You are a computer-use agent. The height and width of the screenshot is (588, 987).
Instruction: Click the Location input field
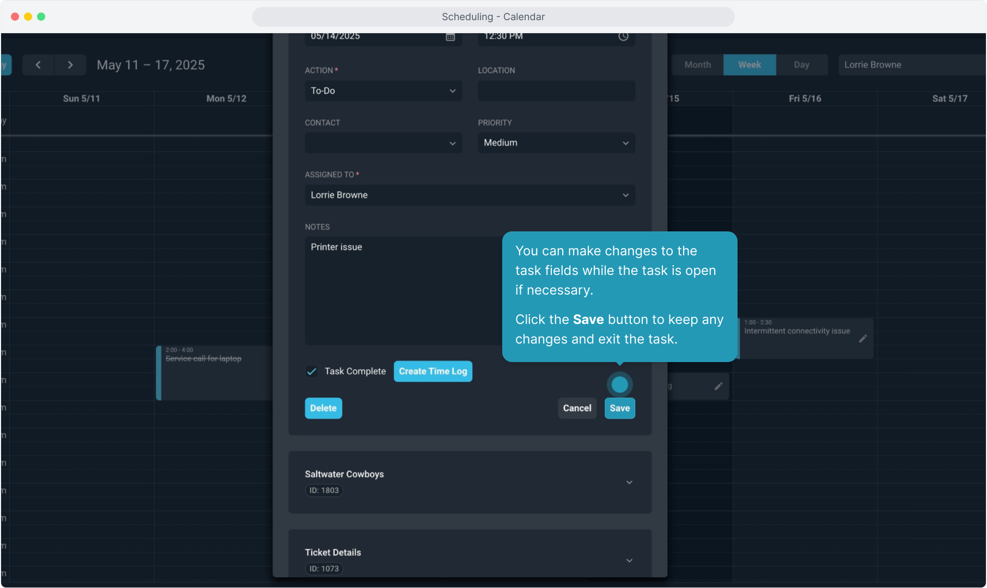pos(557,91)
